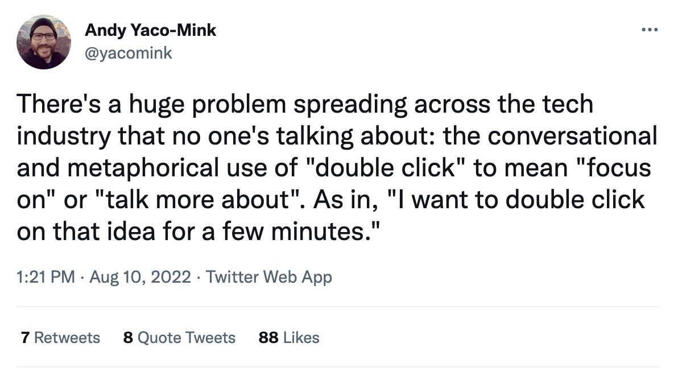Click the bold number 7 before Retweets
Screen dimensions: 678x372
tap(24, 337)
